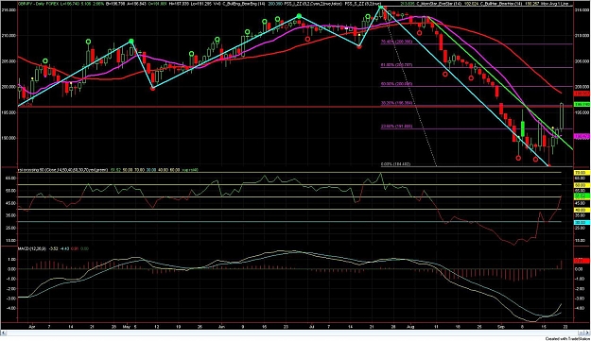Click the MACD(12,26,9) indicator label
Viewport: 591px width, 341px height.
[x=32, y=248]
